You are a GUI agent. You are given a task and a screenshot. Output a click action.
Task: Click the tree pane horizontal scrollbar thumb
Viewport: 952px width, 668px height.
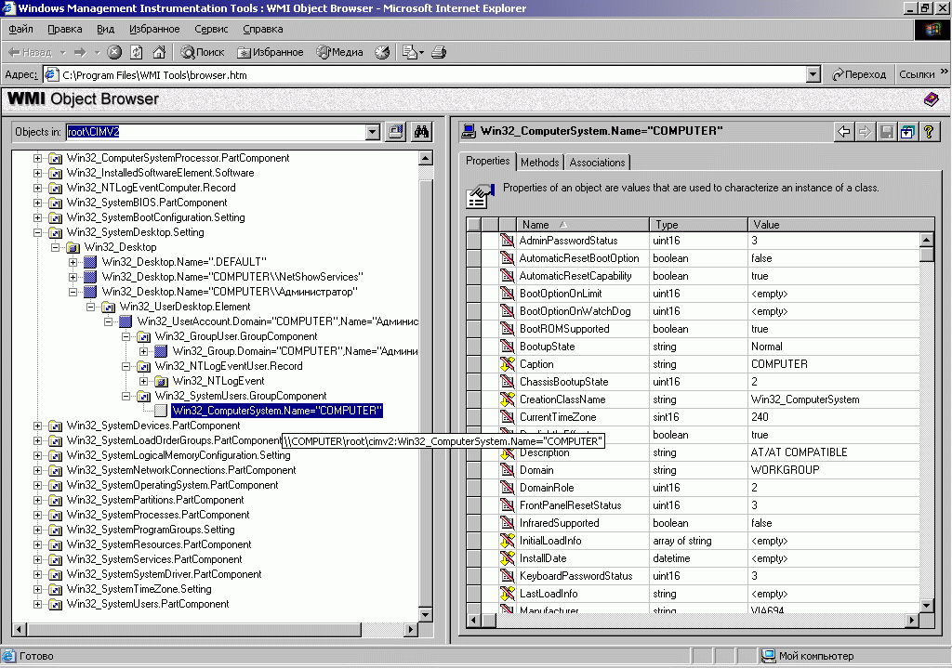point(193,629)
